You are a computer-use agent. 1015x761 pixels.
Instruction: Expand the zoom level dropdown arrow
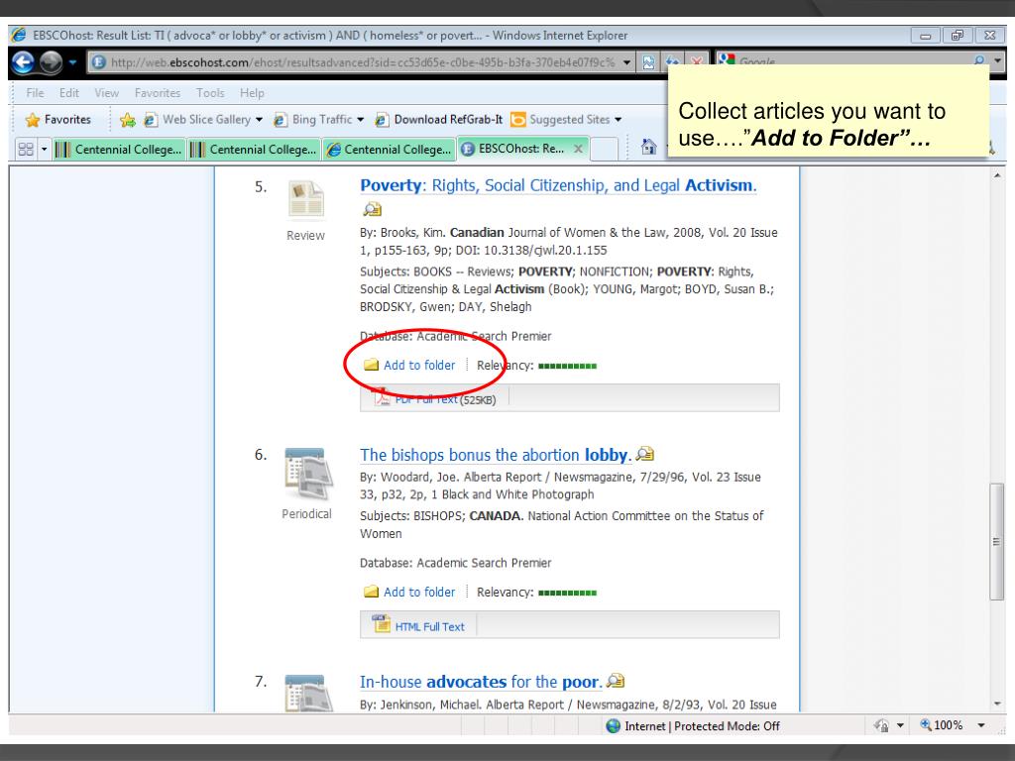(981, 725)
